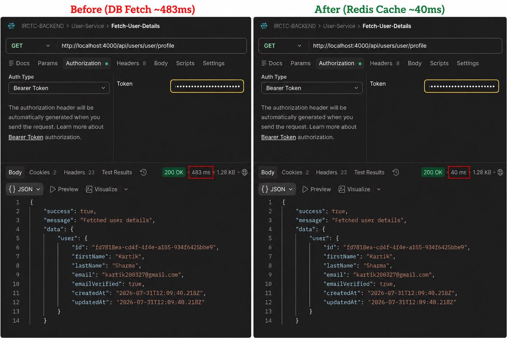Select the Headers 8 tab in right panel
The width and height of the screenshot is (508, 338).
pyautogui.click(x=384, y=63)
